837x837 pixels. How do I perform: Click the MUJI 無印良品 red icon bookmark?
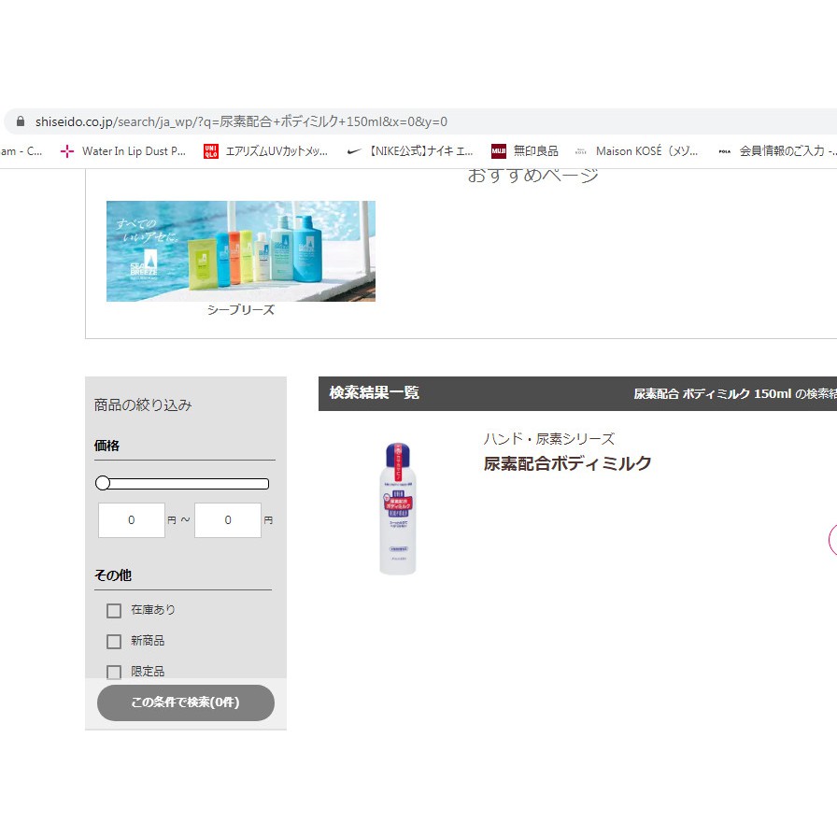click(497, 150)
